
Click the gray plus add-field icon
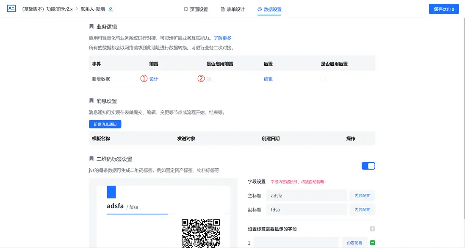pos(373,228)
